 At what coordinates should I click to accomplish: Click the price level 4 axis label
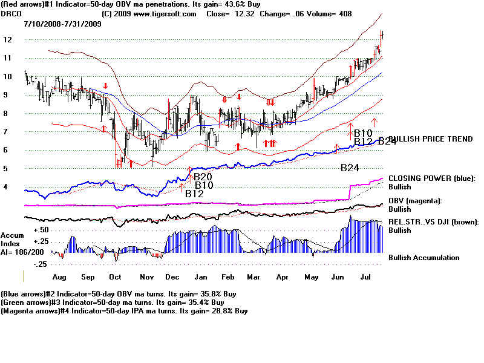[5, 187]
